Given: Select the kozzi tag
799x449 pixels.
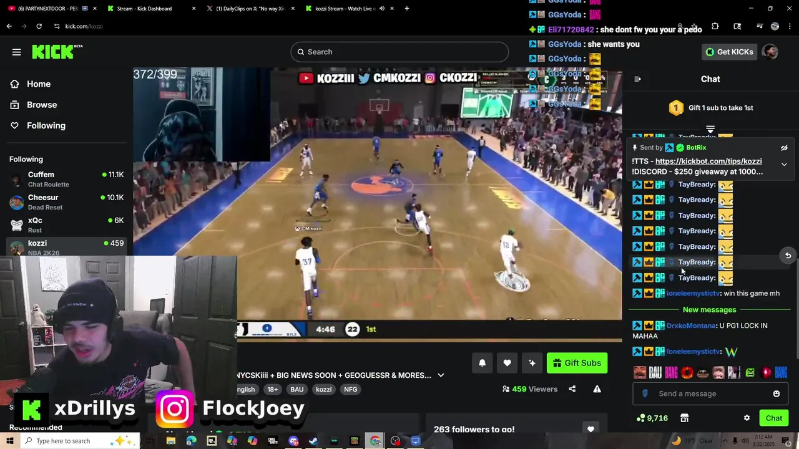Looking at the screenshot, I should (323, 389).
